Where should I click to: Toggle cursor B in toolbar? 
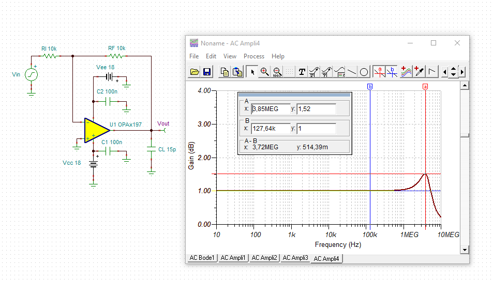point(392,72)
